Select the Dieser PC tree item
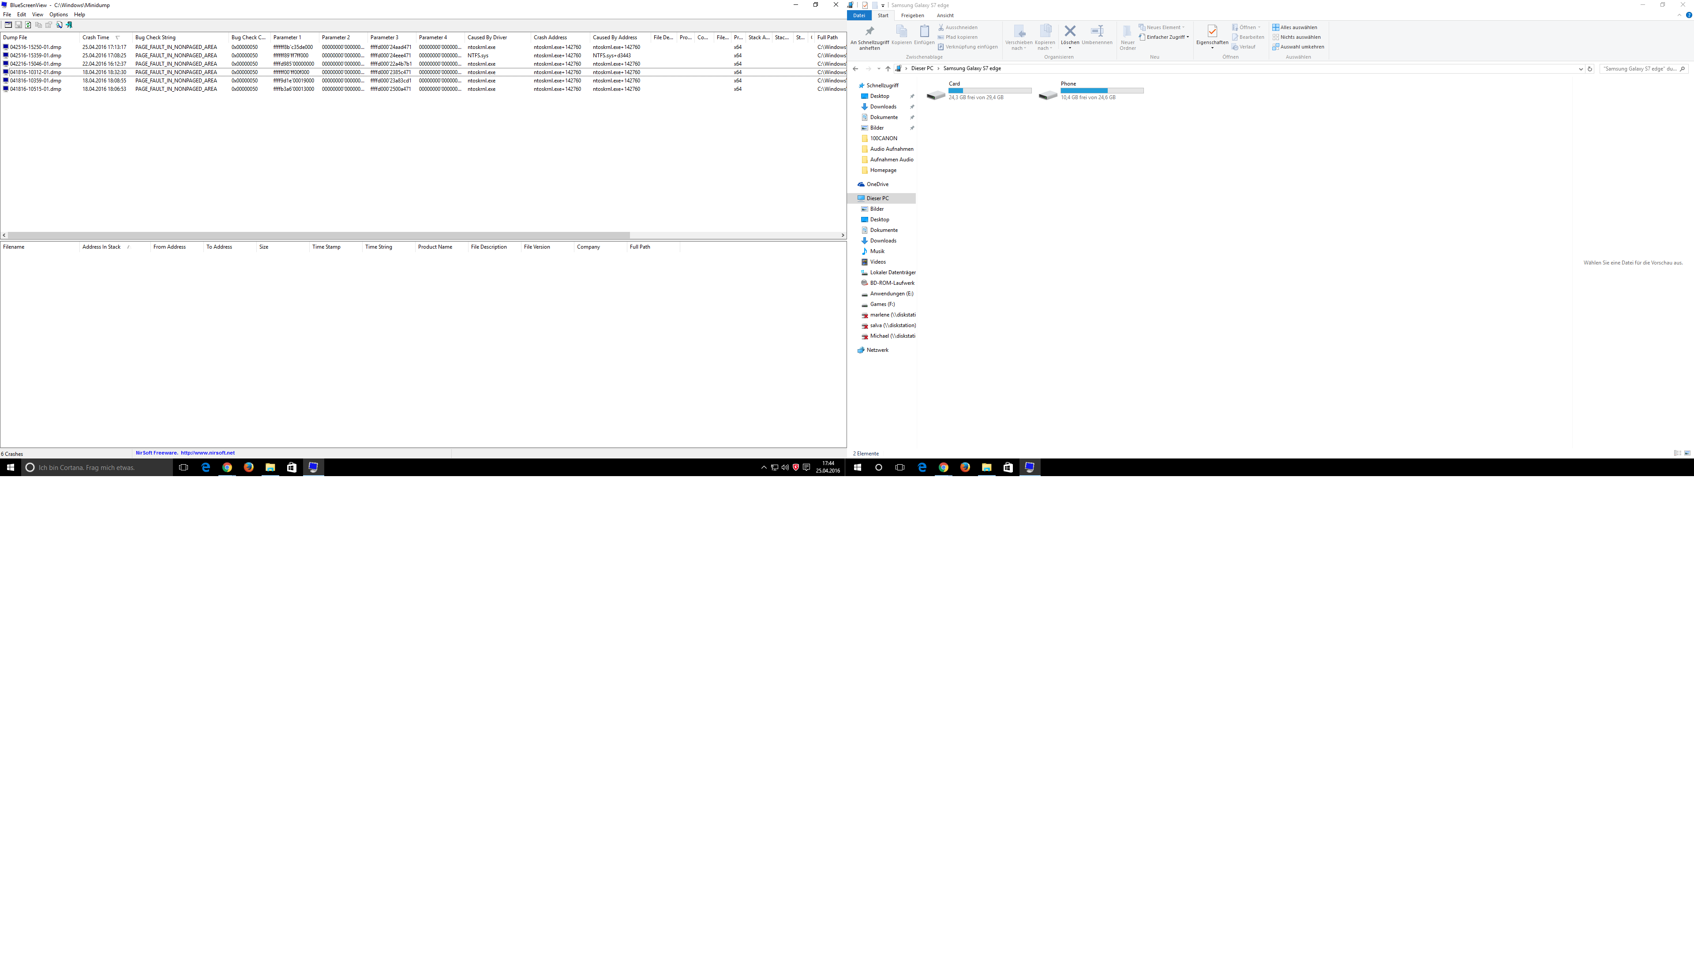The height and width of the screenshot is (954, 1694). pos(877,198)
